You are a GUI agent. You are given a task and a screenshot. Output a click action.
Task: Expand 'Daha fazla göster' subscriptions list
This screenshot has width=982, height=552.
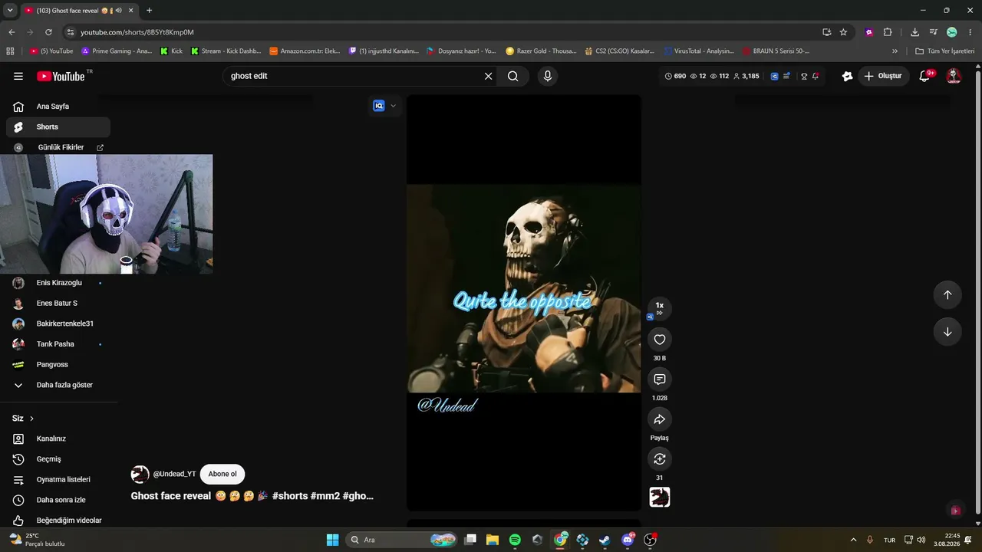point(58,385)
